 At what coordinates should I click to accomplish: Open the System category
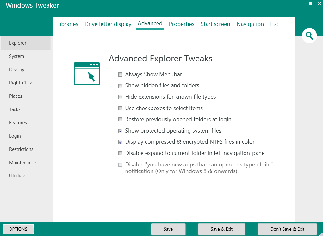pyautogui.click(x=26, y=56)
